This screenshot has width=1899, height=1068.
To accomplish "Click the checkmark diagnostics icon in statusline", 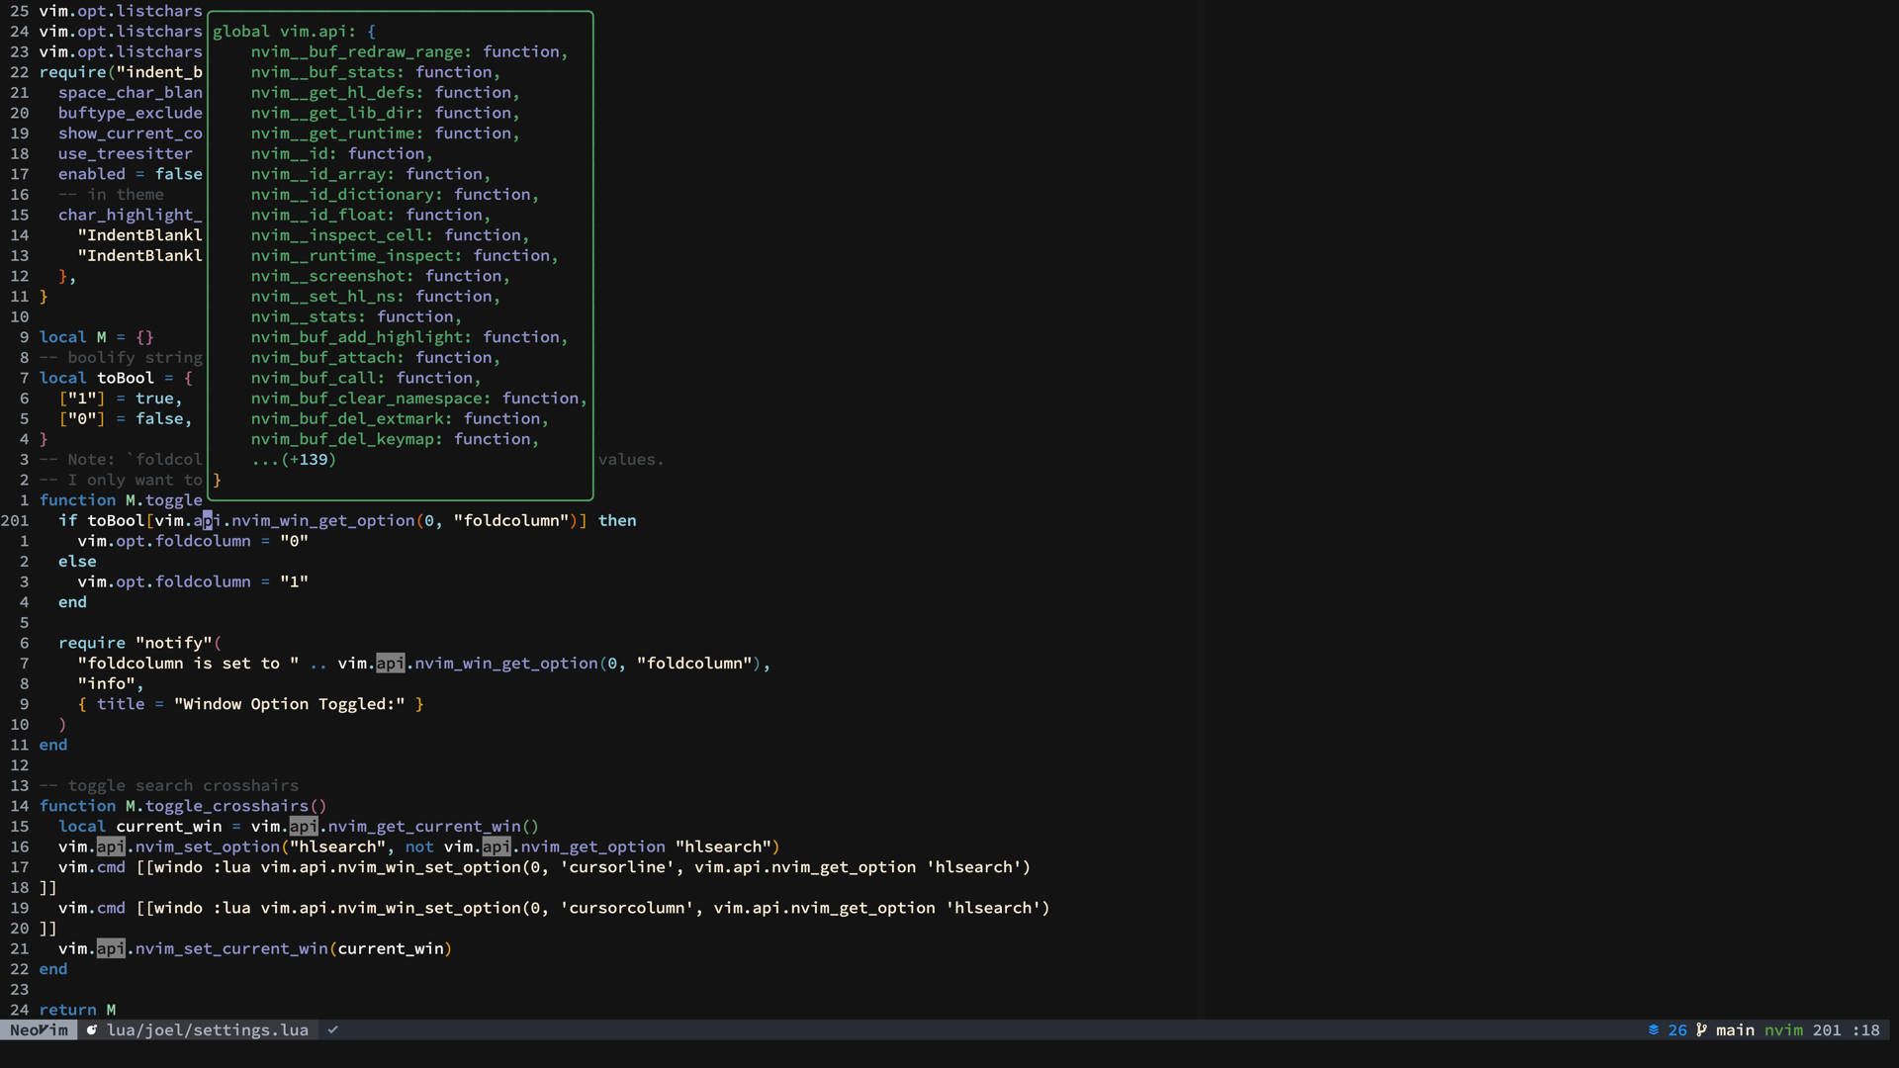I will (333, 1029).
